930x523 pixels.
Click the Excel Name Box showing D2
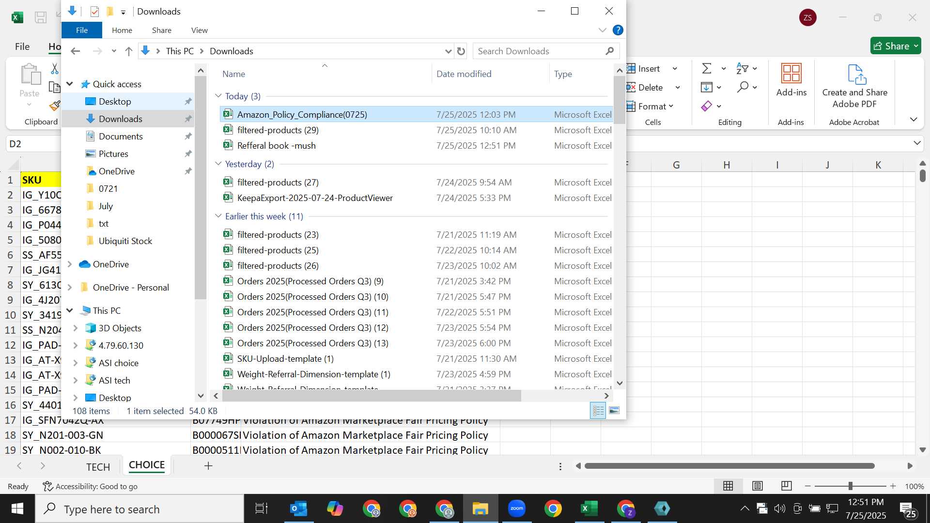click(x=33, y=144)
